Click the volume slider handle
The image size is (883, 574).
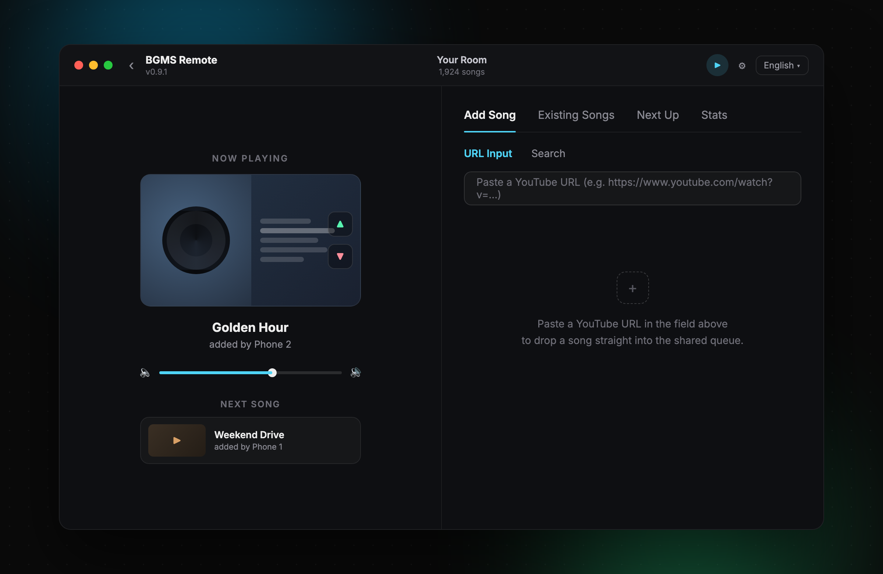(272, 372)
